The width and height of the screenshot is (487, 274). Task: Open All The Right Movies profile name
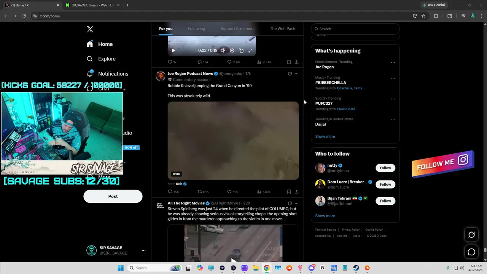tap(186, 203)
